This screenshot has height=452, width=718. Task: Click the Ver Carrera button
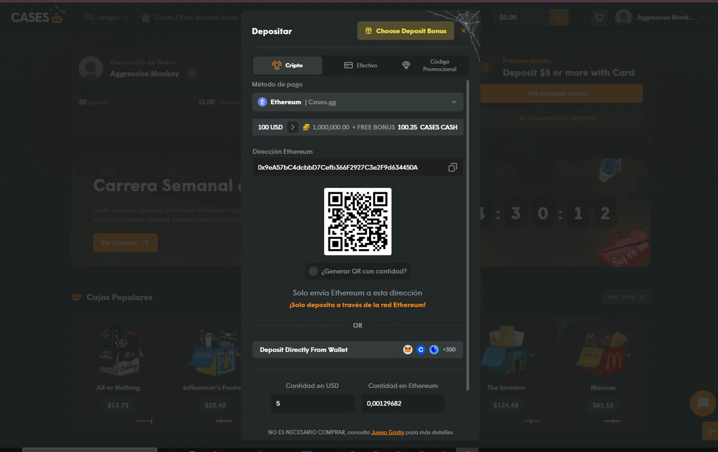pos(125,243)
